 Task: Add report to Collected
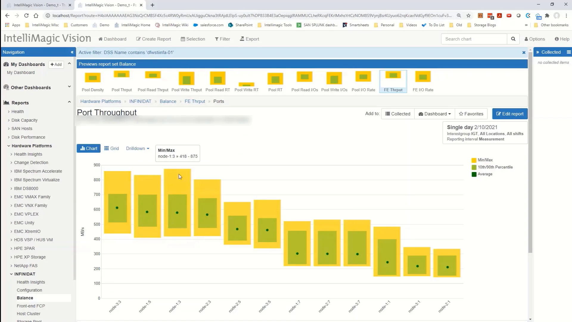pyautogui.click(x=398, y=114)
